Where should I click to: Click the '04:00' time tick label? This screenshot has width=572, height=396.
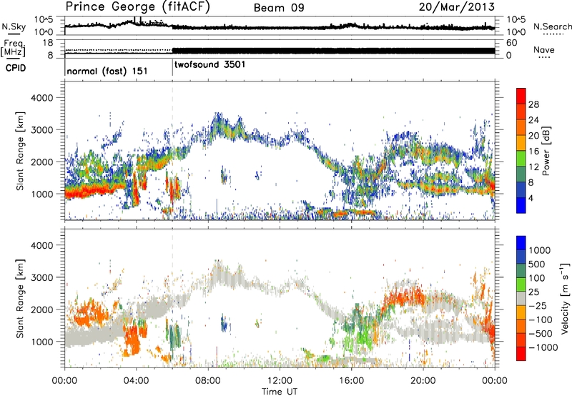pyautogui.click(x=136, y=381)
